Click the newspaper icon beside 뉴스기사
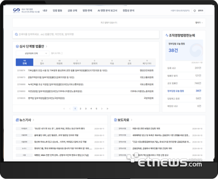Image resolution: width=218 pixels, height=179 pixels. [17, 120]
